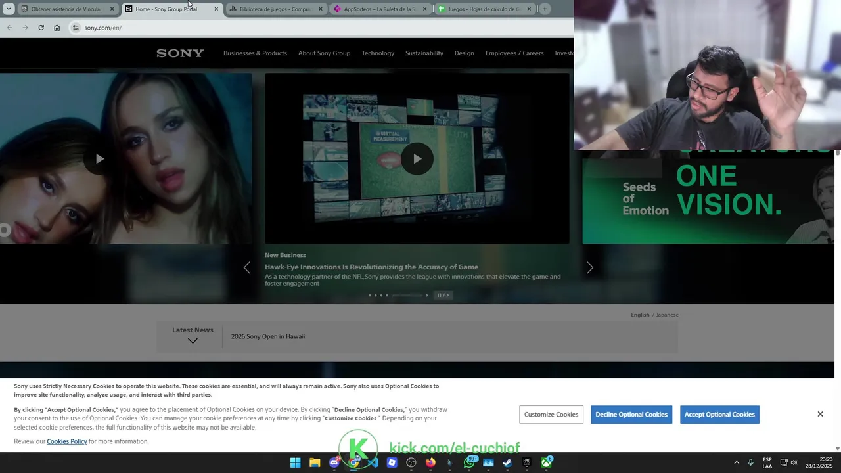Go to next carousel slide arrow
The height and width of the screenshot is (473, 841).
[589, 267]
